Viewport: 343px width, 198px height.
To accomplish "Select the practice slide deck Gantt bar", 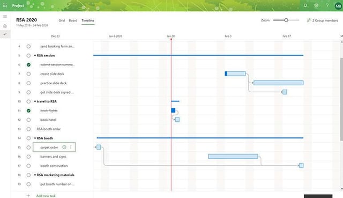I will [x=279, y=83].
